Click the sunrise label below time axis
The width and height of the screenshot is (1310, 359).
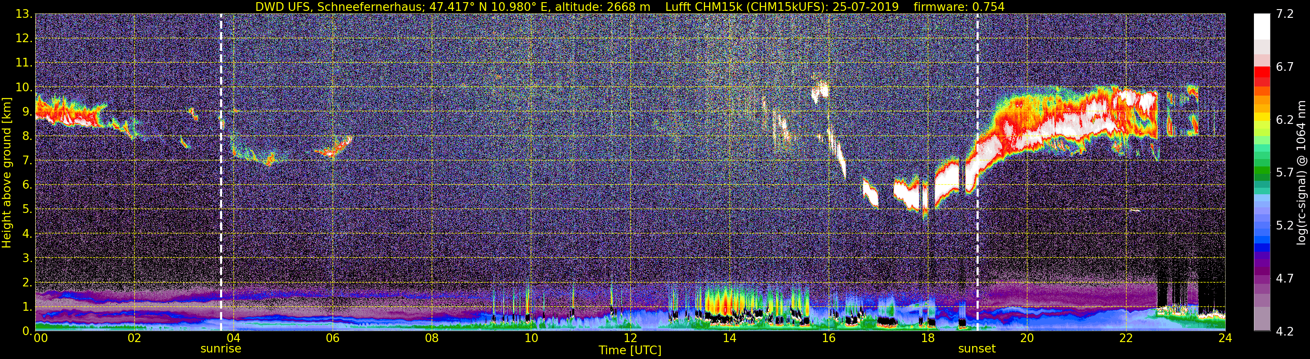tap(221, 348)
